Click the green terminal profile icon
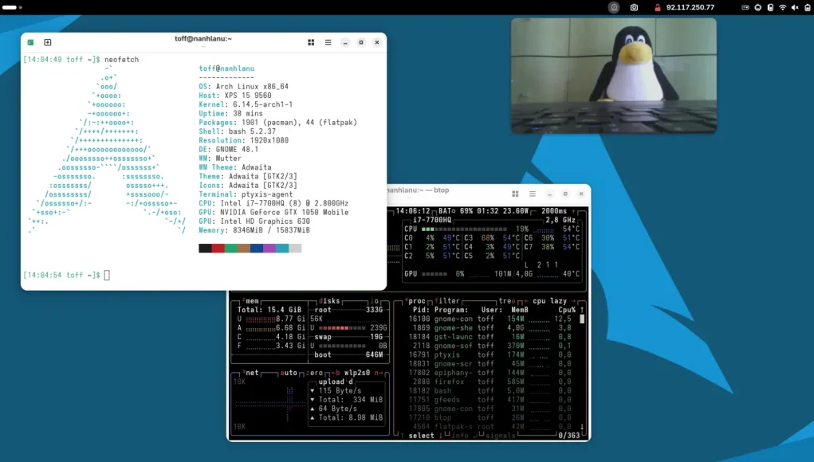Viewport: 814px width, 462px height. [30, 42]
